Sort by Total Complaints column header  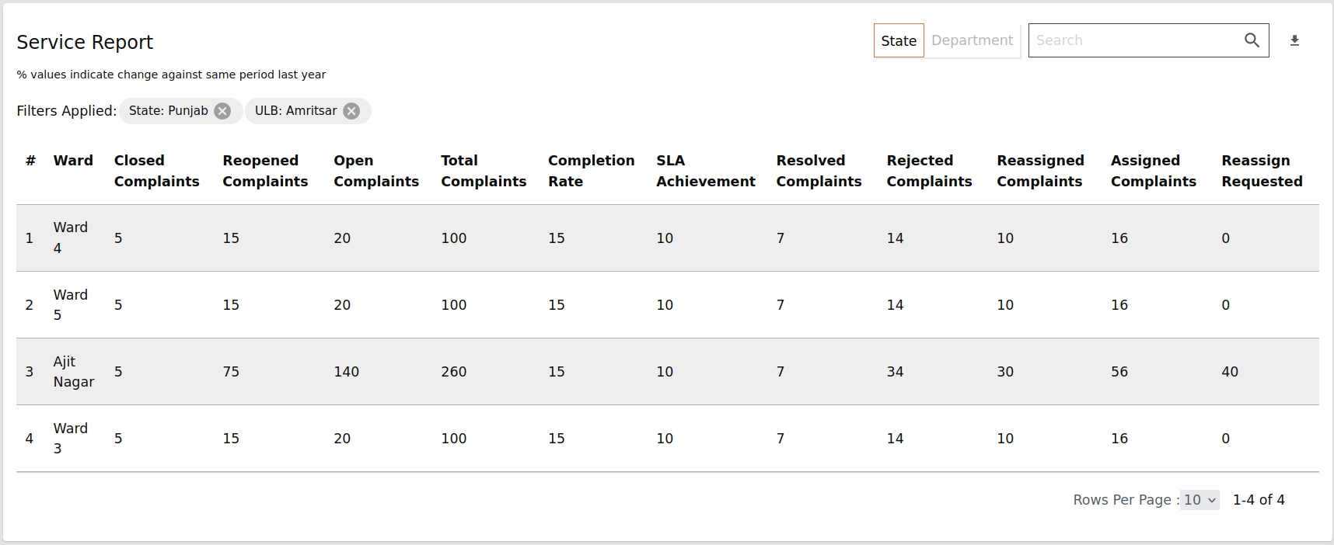click(x=483, y=171)
